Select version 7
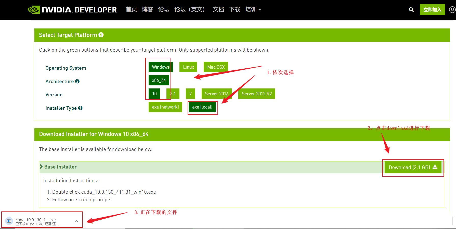 (x=190, y=94)
